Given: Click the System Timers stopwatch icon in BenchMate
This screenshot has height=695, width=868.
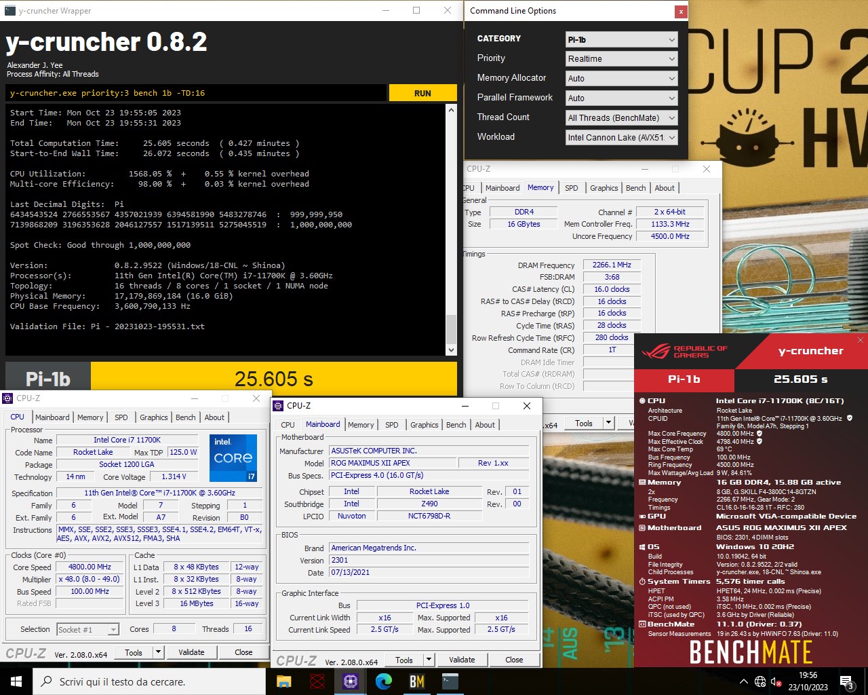Looking at the screenshot, I should (642, 582).
